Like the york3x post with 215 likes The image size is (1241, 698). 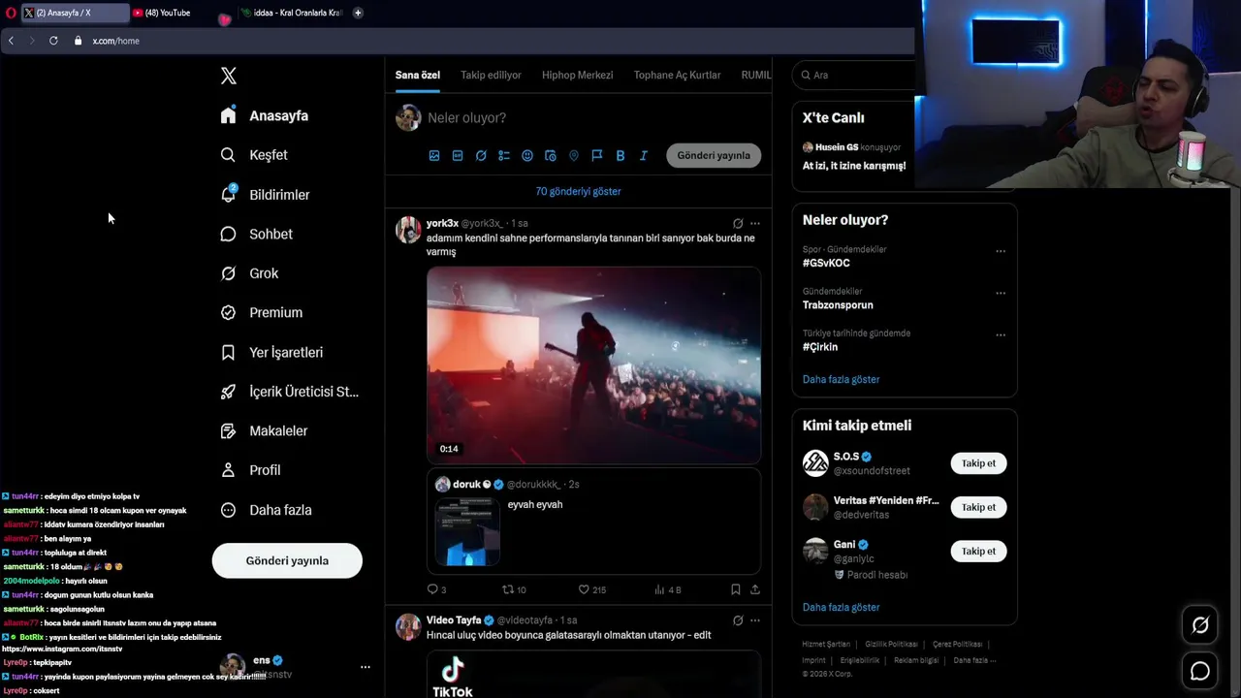point(591,589)
